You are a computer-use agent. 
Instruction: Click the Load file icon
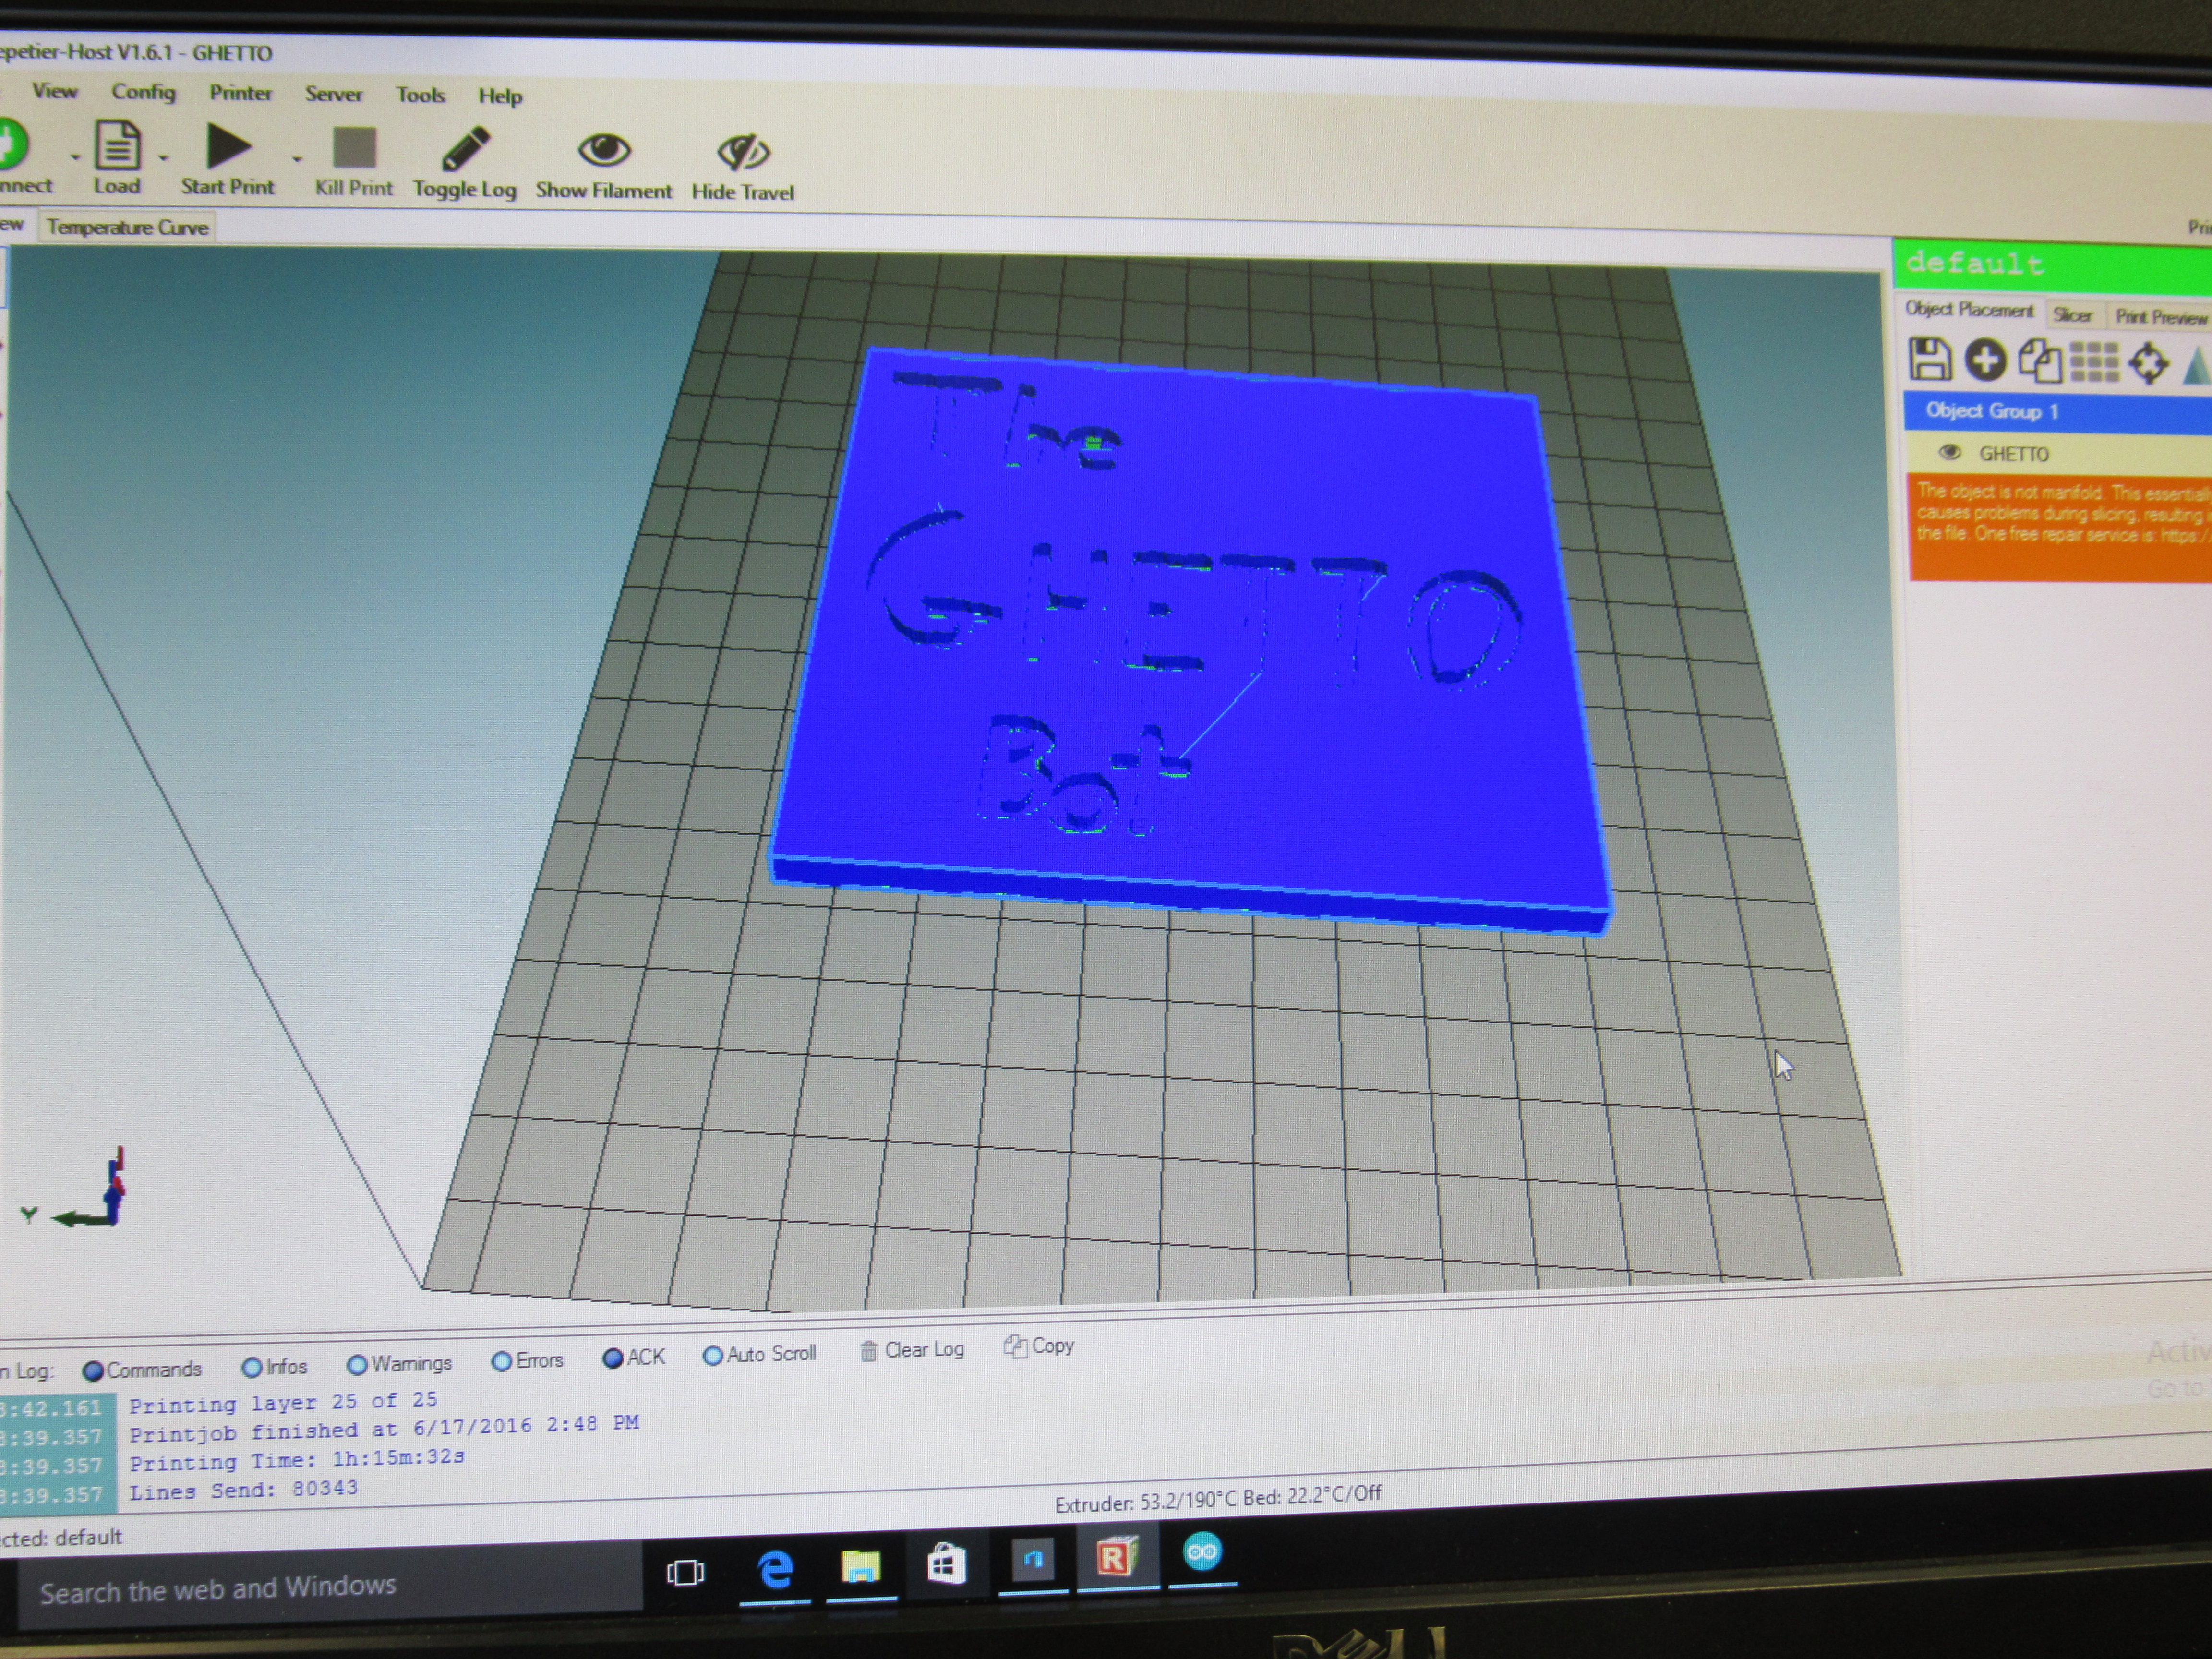[117, 145]
